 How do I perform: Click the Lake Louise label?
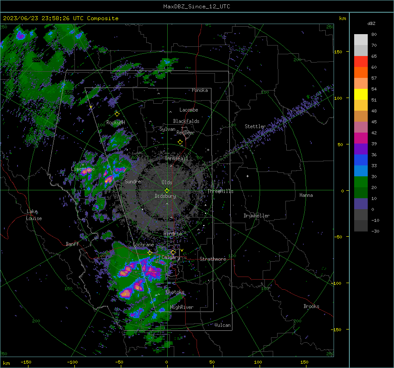(34, 215)
